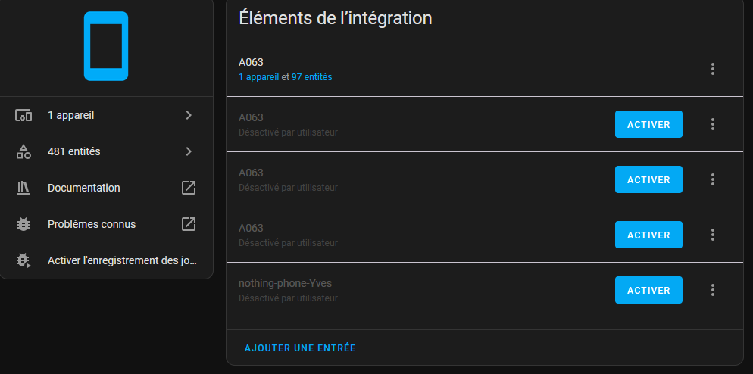Click the blue mobile phone integration icon

[106, 46]
